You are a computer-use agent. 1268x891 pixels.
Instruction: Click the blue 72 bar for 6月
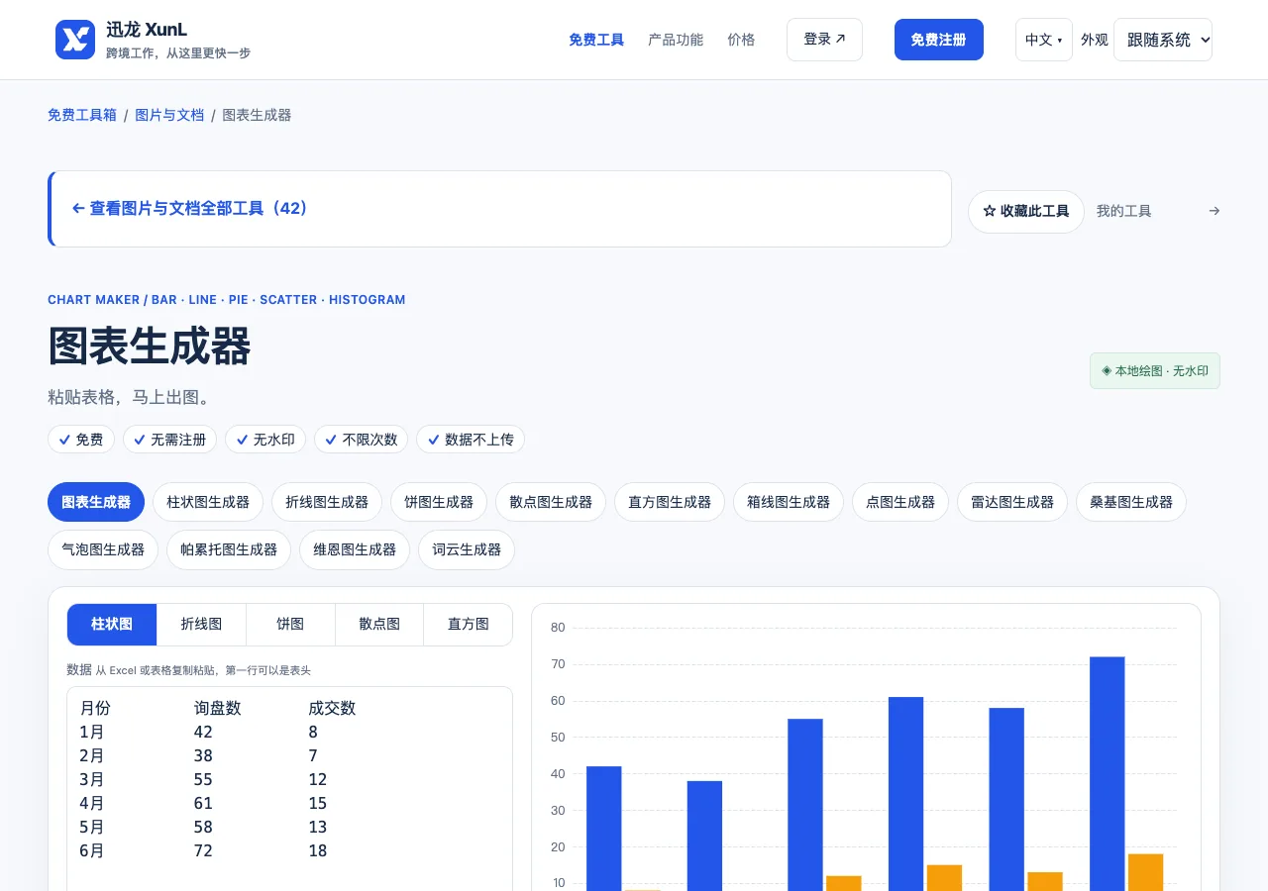(x=1108, y=774)
